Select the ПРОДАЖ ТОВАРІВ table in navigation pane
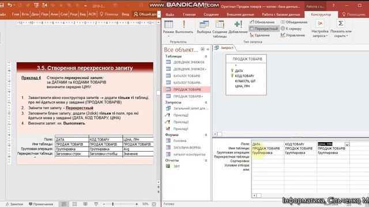Image resolution: width=369 pixels, height=207 pixels. click(187, 90)
